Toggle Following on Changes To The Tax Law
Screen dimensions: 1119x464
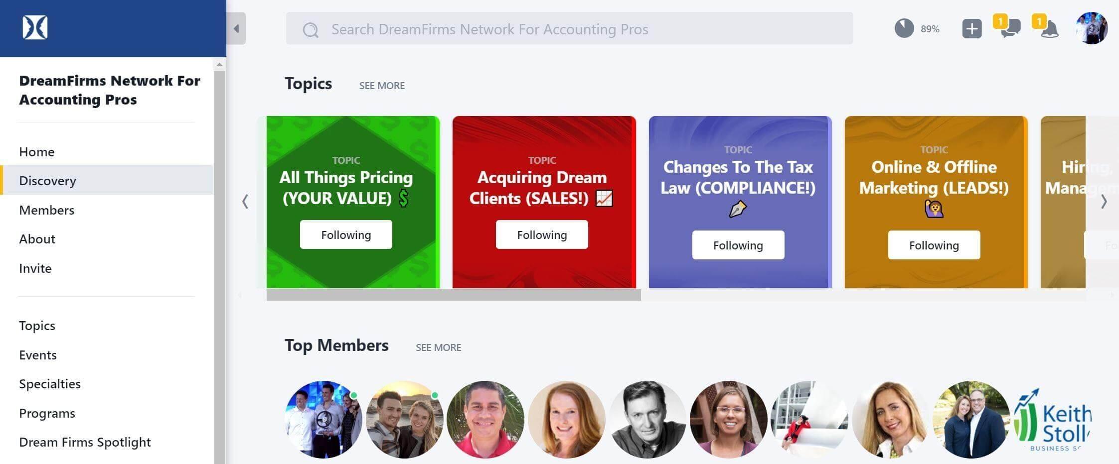(738, 245)
